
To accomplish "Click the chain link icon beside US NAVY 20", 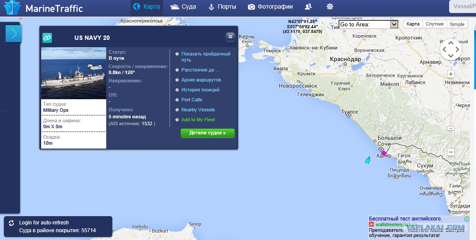I will (47, 38).
